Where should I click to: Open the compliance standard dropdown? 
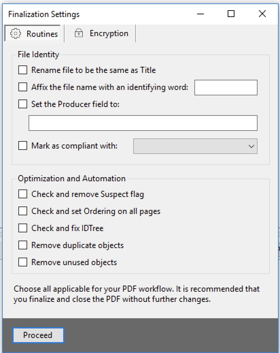click(195, 146)
